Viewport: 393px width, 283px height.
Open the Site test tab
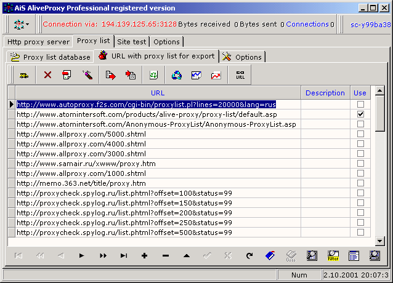132,42
